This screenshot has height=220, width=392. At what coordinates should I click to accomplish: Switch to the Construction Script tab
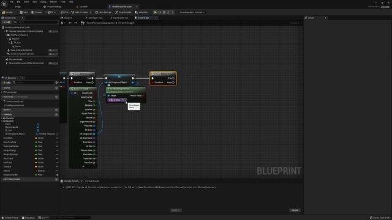coord(119,18)
